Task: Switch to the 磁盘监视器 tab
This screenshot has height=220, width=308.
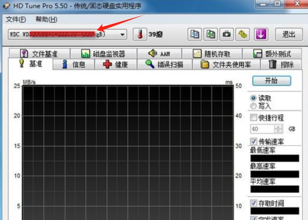Action: (104, 53)
